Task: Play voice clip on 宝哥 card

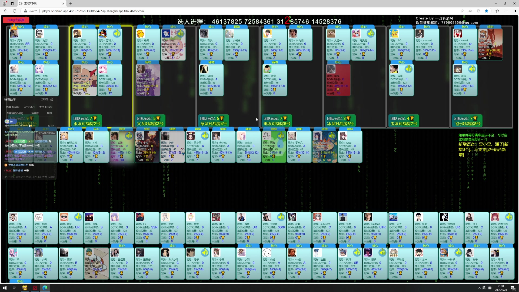Action: pos(408,69)
